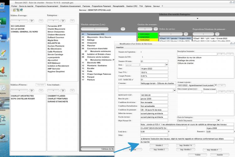Viewport: 235px width, 157px height.
Task: Select the green avenant 1 15/01/2022
Action: click(x=148, y=34)
